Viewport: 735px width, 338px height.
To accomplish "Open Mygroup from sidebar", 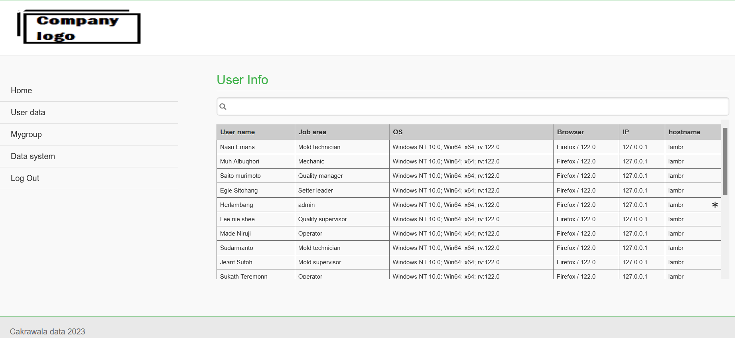I will click(x=26, y=134).
